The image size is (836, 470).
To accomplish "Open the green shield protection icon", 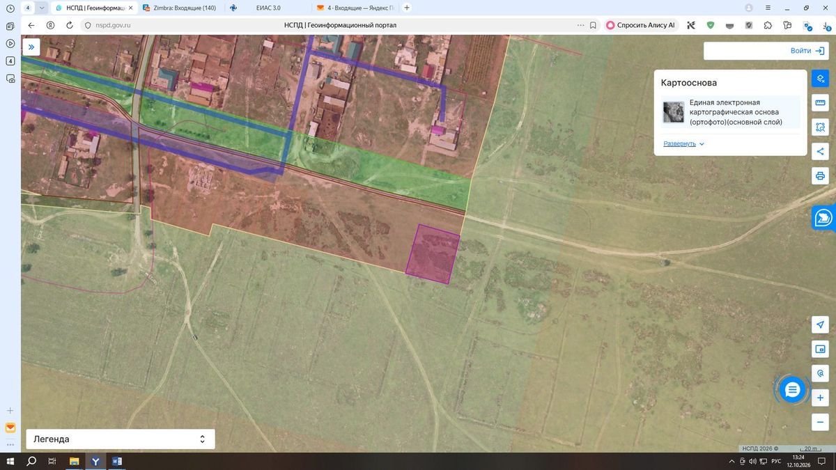I will 711,25.
